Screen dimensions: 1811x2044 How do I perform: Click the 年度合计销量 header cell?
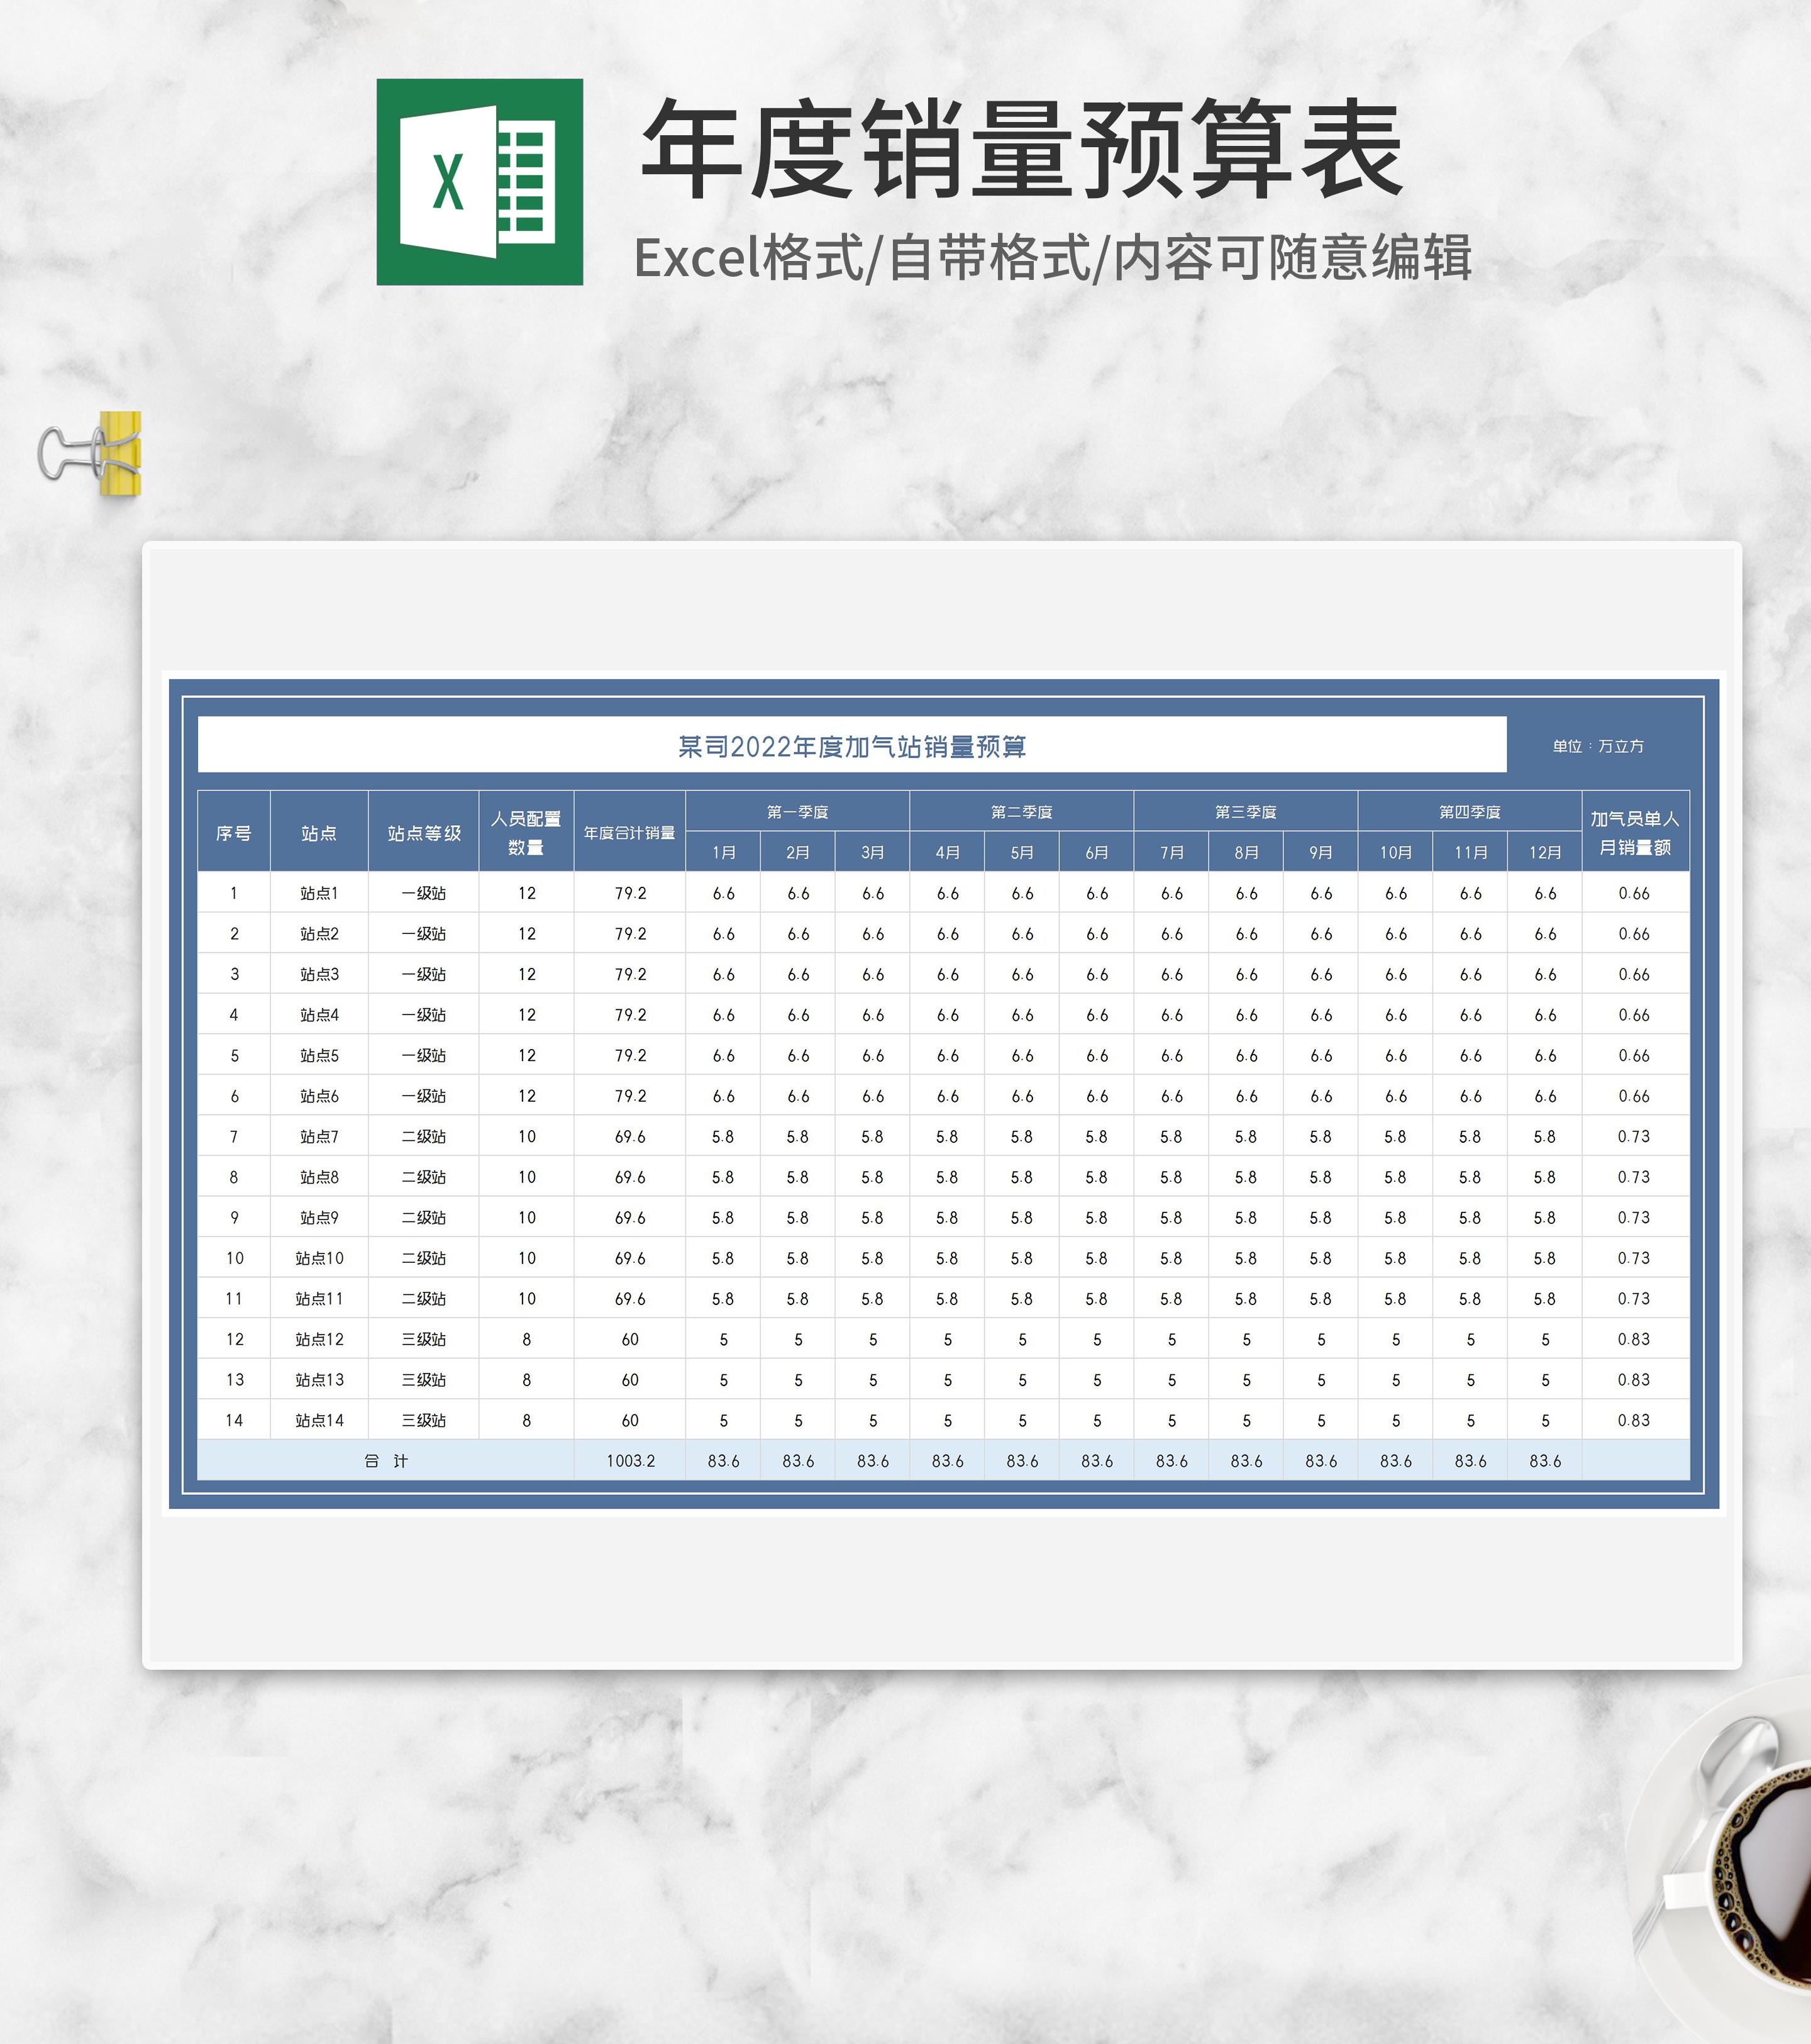coord(629,832)
